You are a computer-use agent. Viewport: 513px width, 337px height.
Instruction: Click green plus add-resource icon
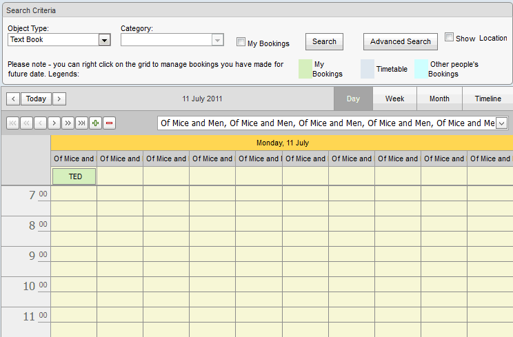(95, 123)
